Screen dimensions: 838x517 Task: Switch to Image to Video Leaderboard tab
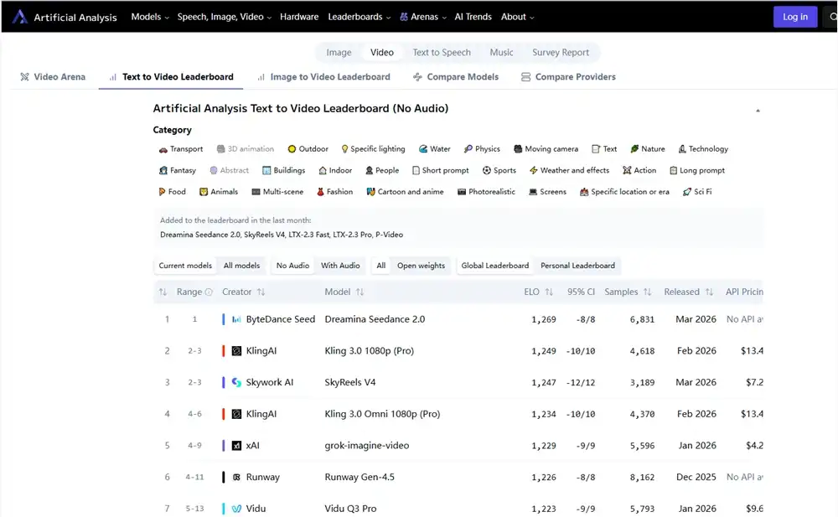[329, 77]
